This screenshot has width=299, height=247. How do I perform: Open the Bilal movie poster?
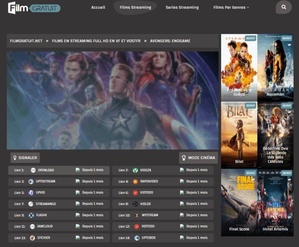coord(239,135)
